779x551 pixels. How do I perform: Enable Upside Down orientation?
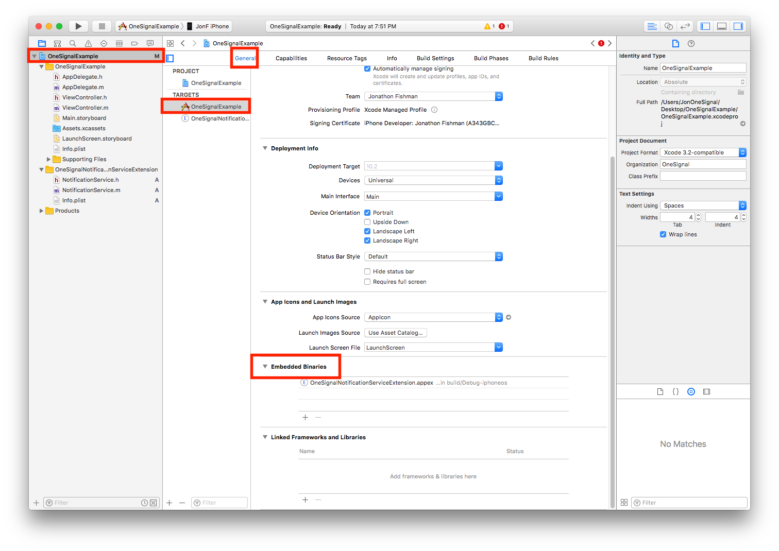click(367, 222)
